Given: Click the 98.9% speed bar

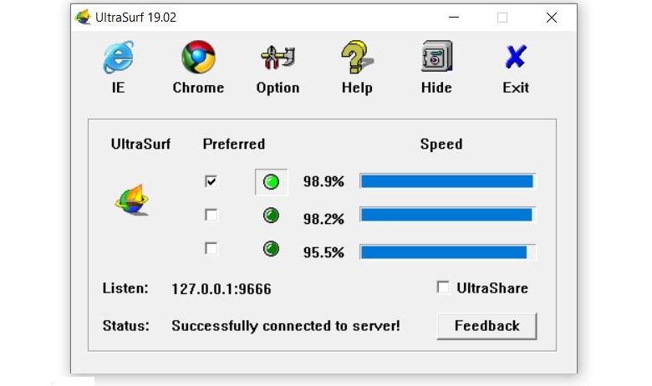Looking at the screenshot, I should pyautogui.click(x=447, y=181).
